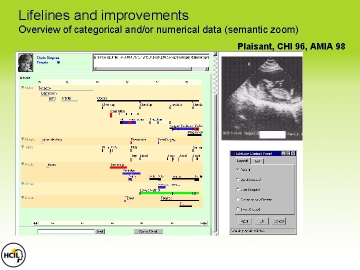Select the blue Knee Surgery marker
The image size is (360, 270).
(x=158, y=143)
